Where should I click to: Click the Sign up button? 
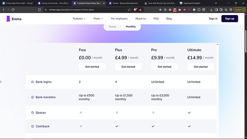point(229,19)
